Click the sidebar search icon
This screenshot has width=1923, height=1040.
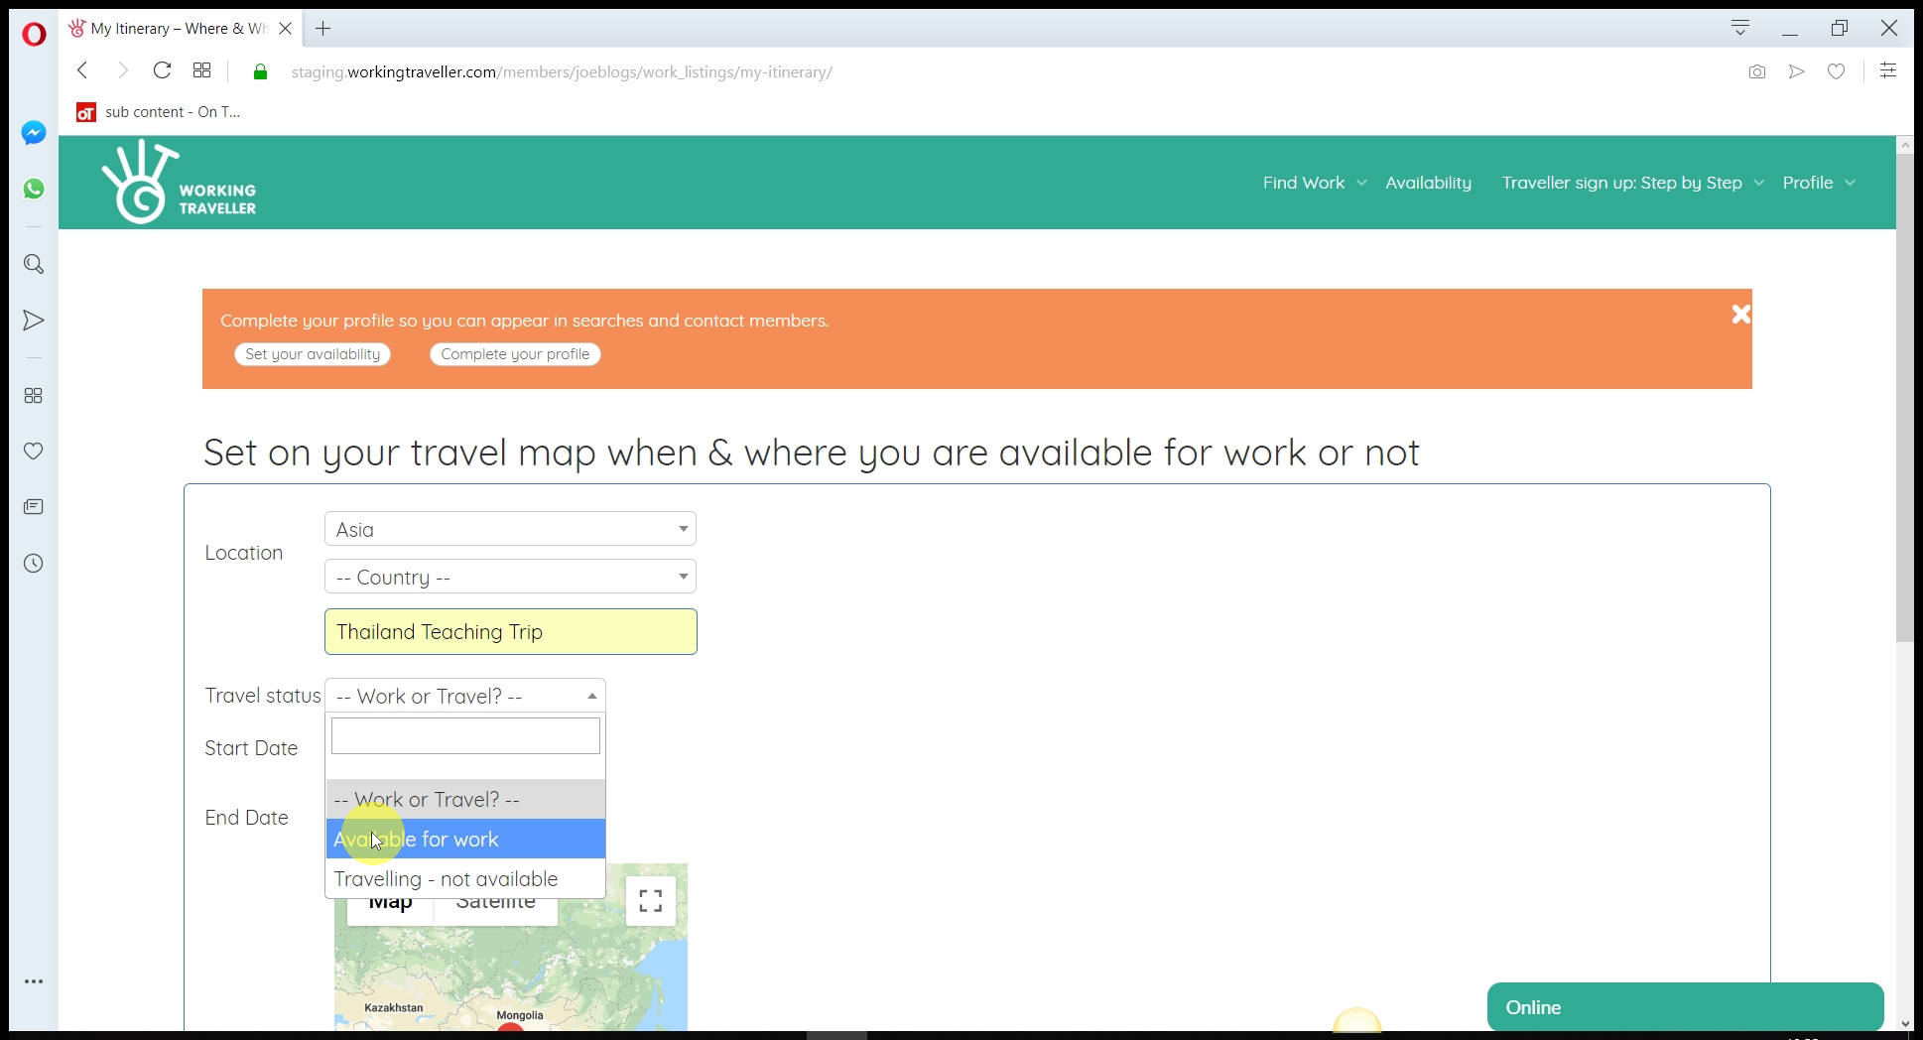click(x=34, y=264)
